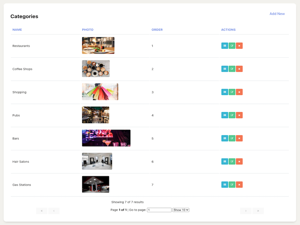
Task: Edit the Pubs category
Action: [232, 115]
